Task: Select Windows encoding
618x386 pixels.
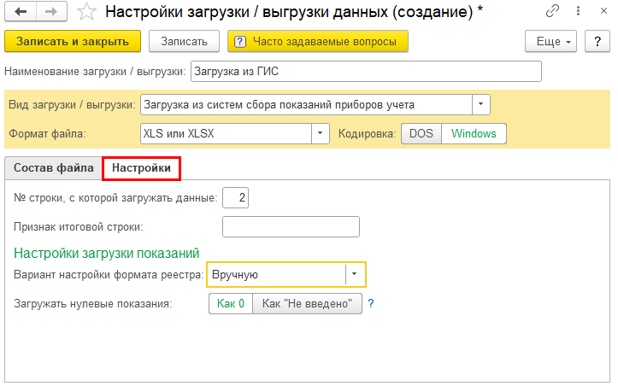Action: (474, 133)
